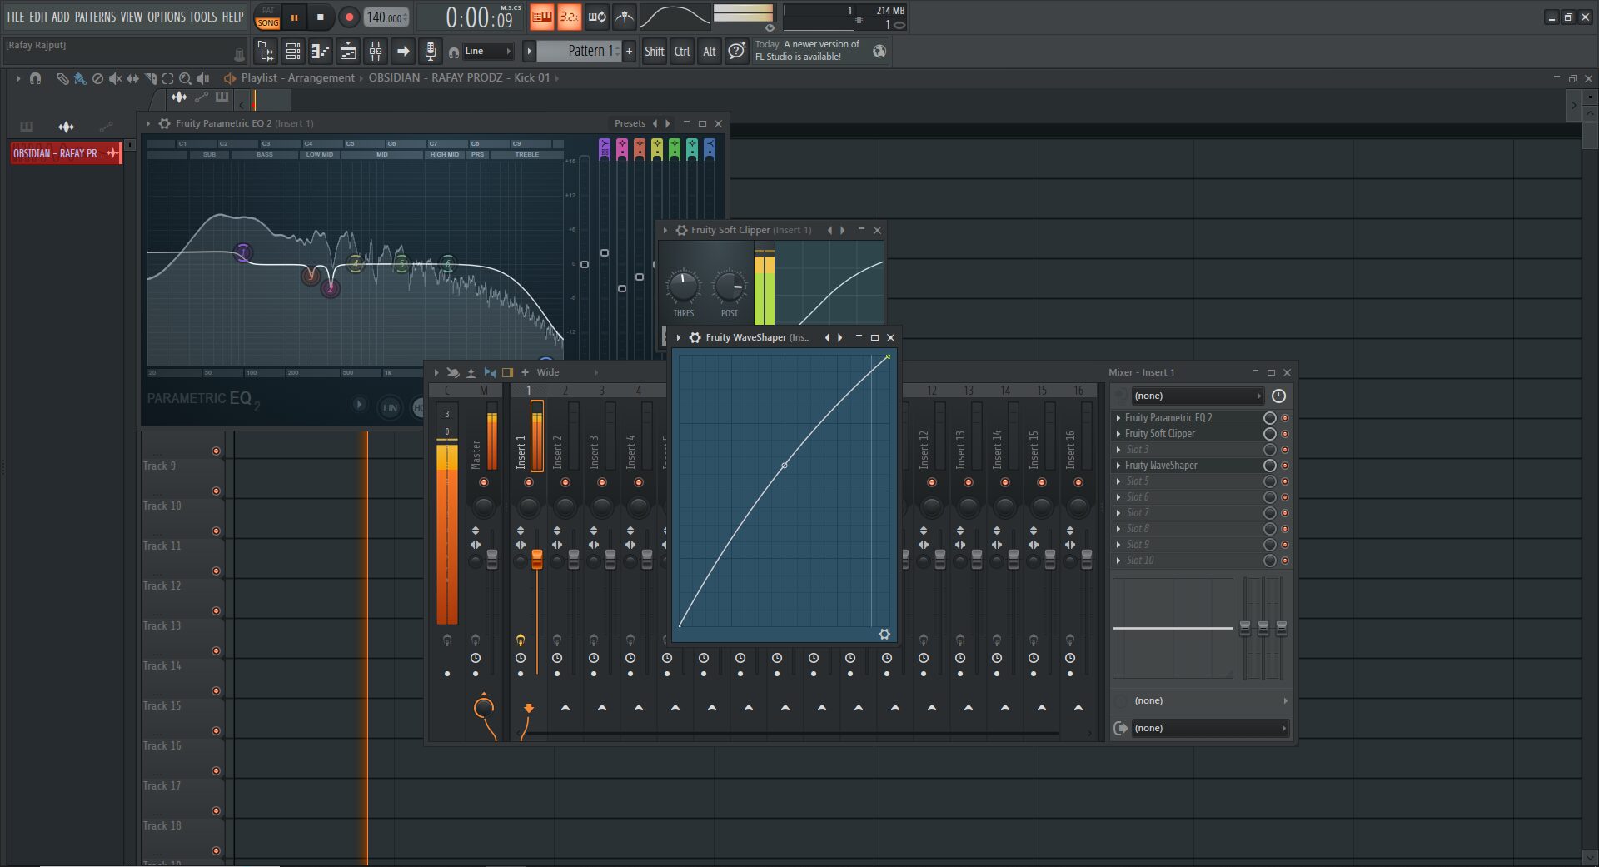Click Presets in Parametric EQ 2
1599x867 pixels.
tap(630, 123)
